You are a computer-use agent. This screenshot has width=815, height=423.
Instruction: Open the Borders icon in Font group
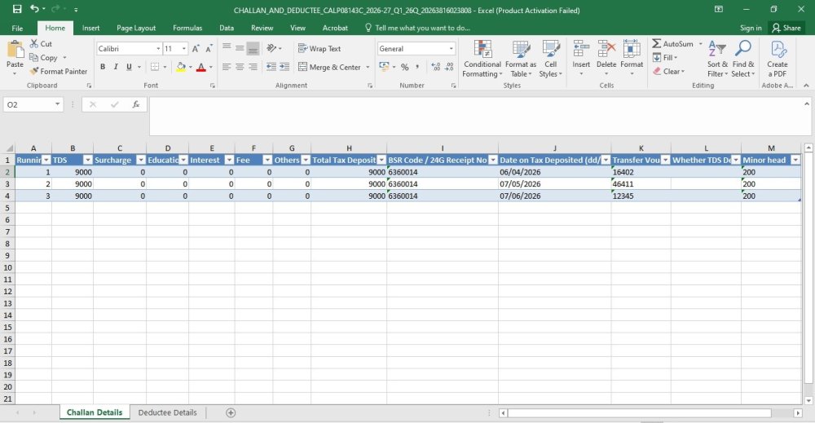tap(155, 67)
